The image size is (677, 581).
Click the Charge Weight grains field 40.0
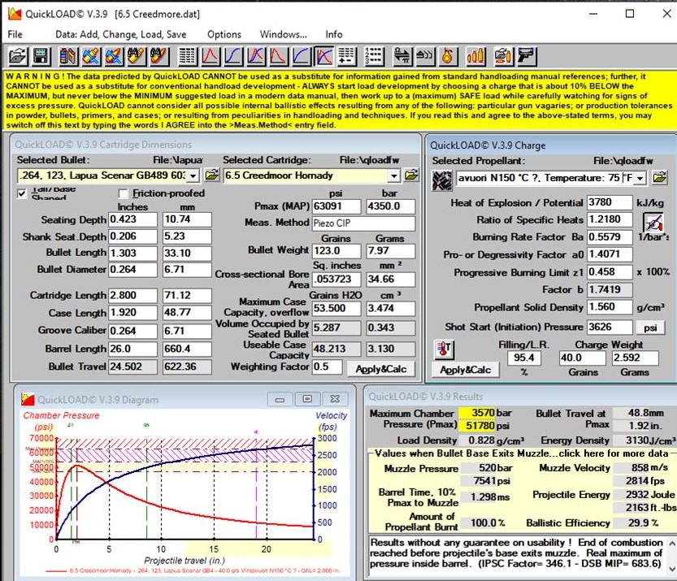583,358
